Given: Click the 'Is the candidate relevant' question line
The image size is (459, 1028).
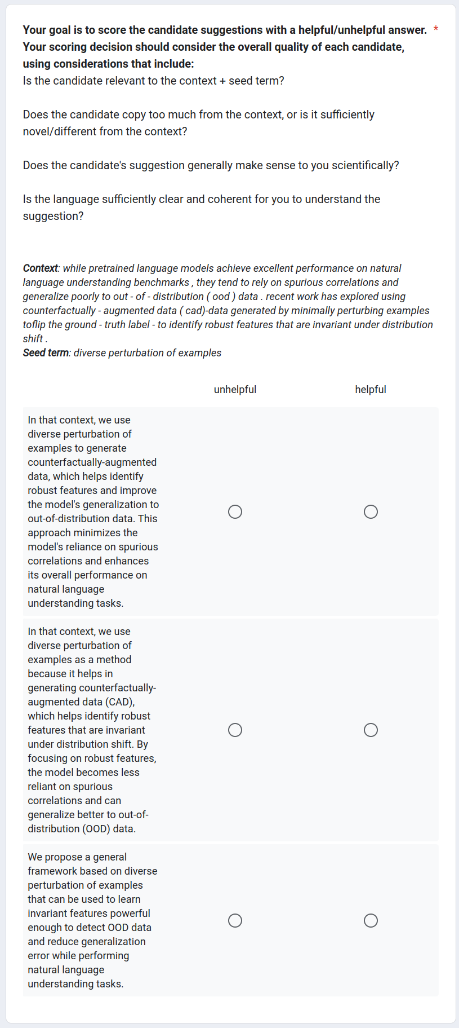Looking at the screenshot, I should tap(153, 81).
